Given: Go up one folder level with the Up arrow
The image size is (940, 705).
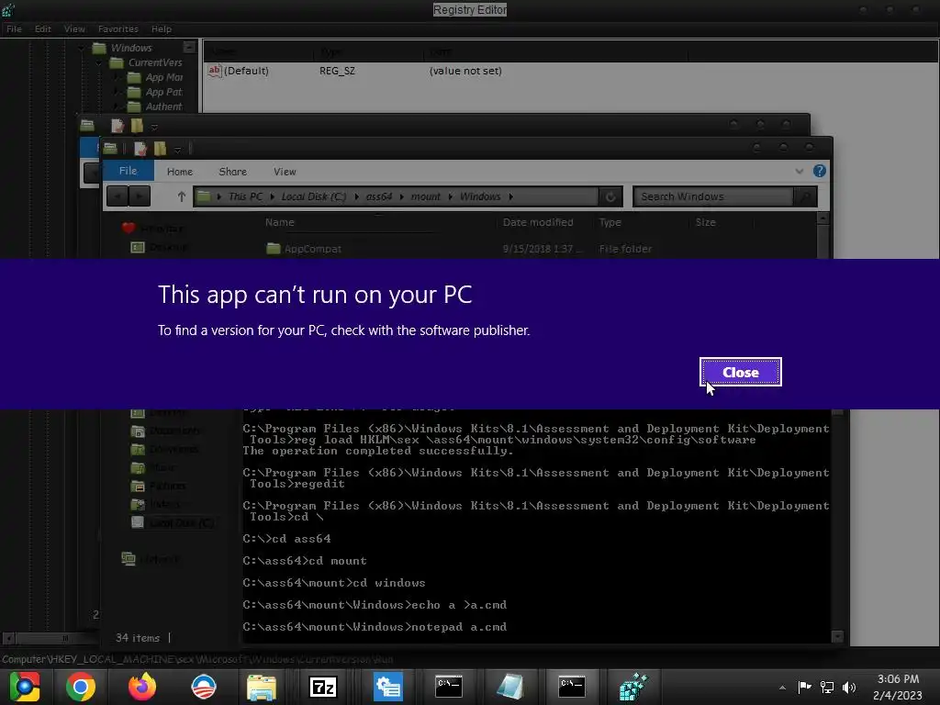Looking at the screenshot, I should 181,196.
